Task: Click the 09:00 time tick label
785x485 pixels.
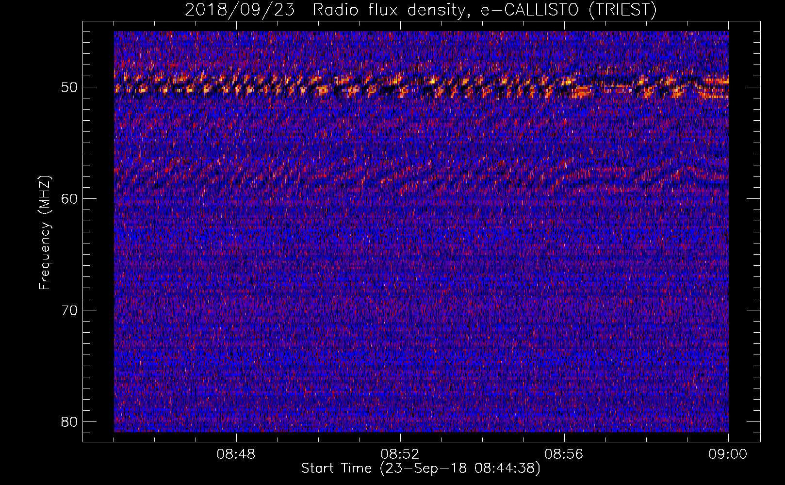Action: click(728, 454)
